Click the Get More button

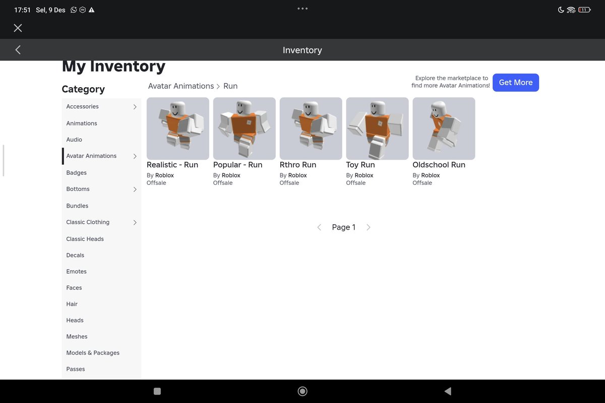(x=516, y=83)
